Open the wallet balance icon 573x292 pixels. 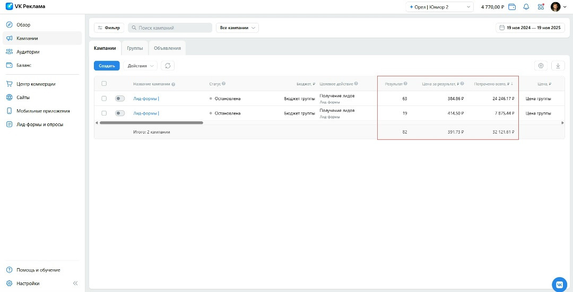(x=512, y=7)
